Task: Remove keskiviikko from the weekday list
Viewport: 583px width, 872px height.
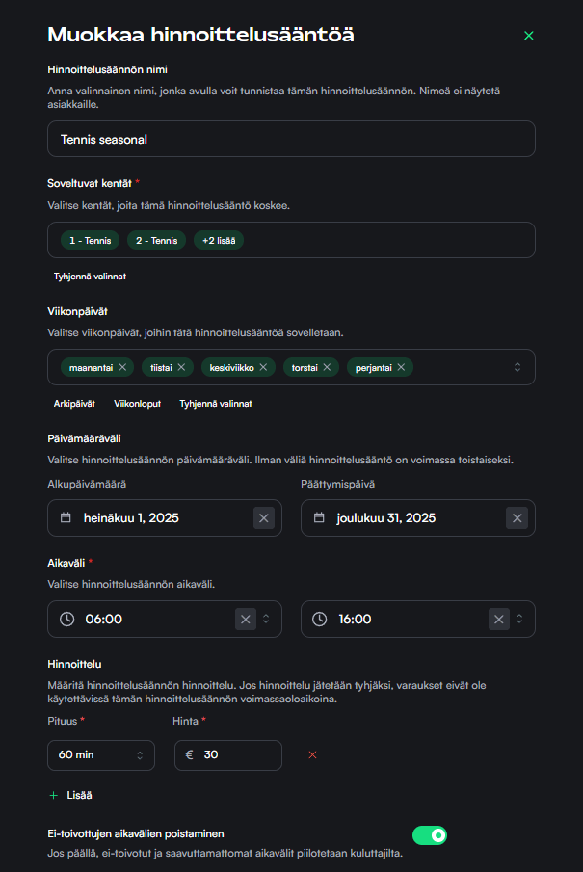Action: click(263, 367)
